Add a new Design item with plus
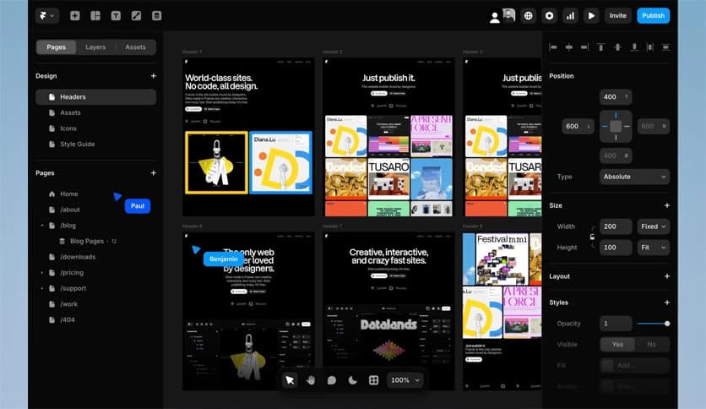 154,76
